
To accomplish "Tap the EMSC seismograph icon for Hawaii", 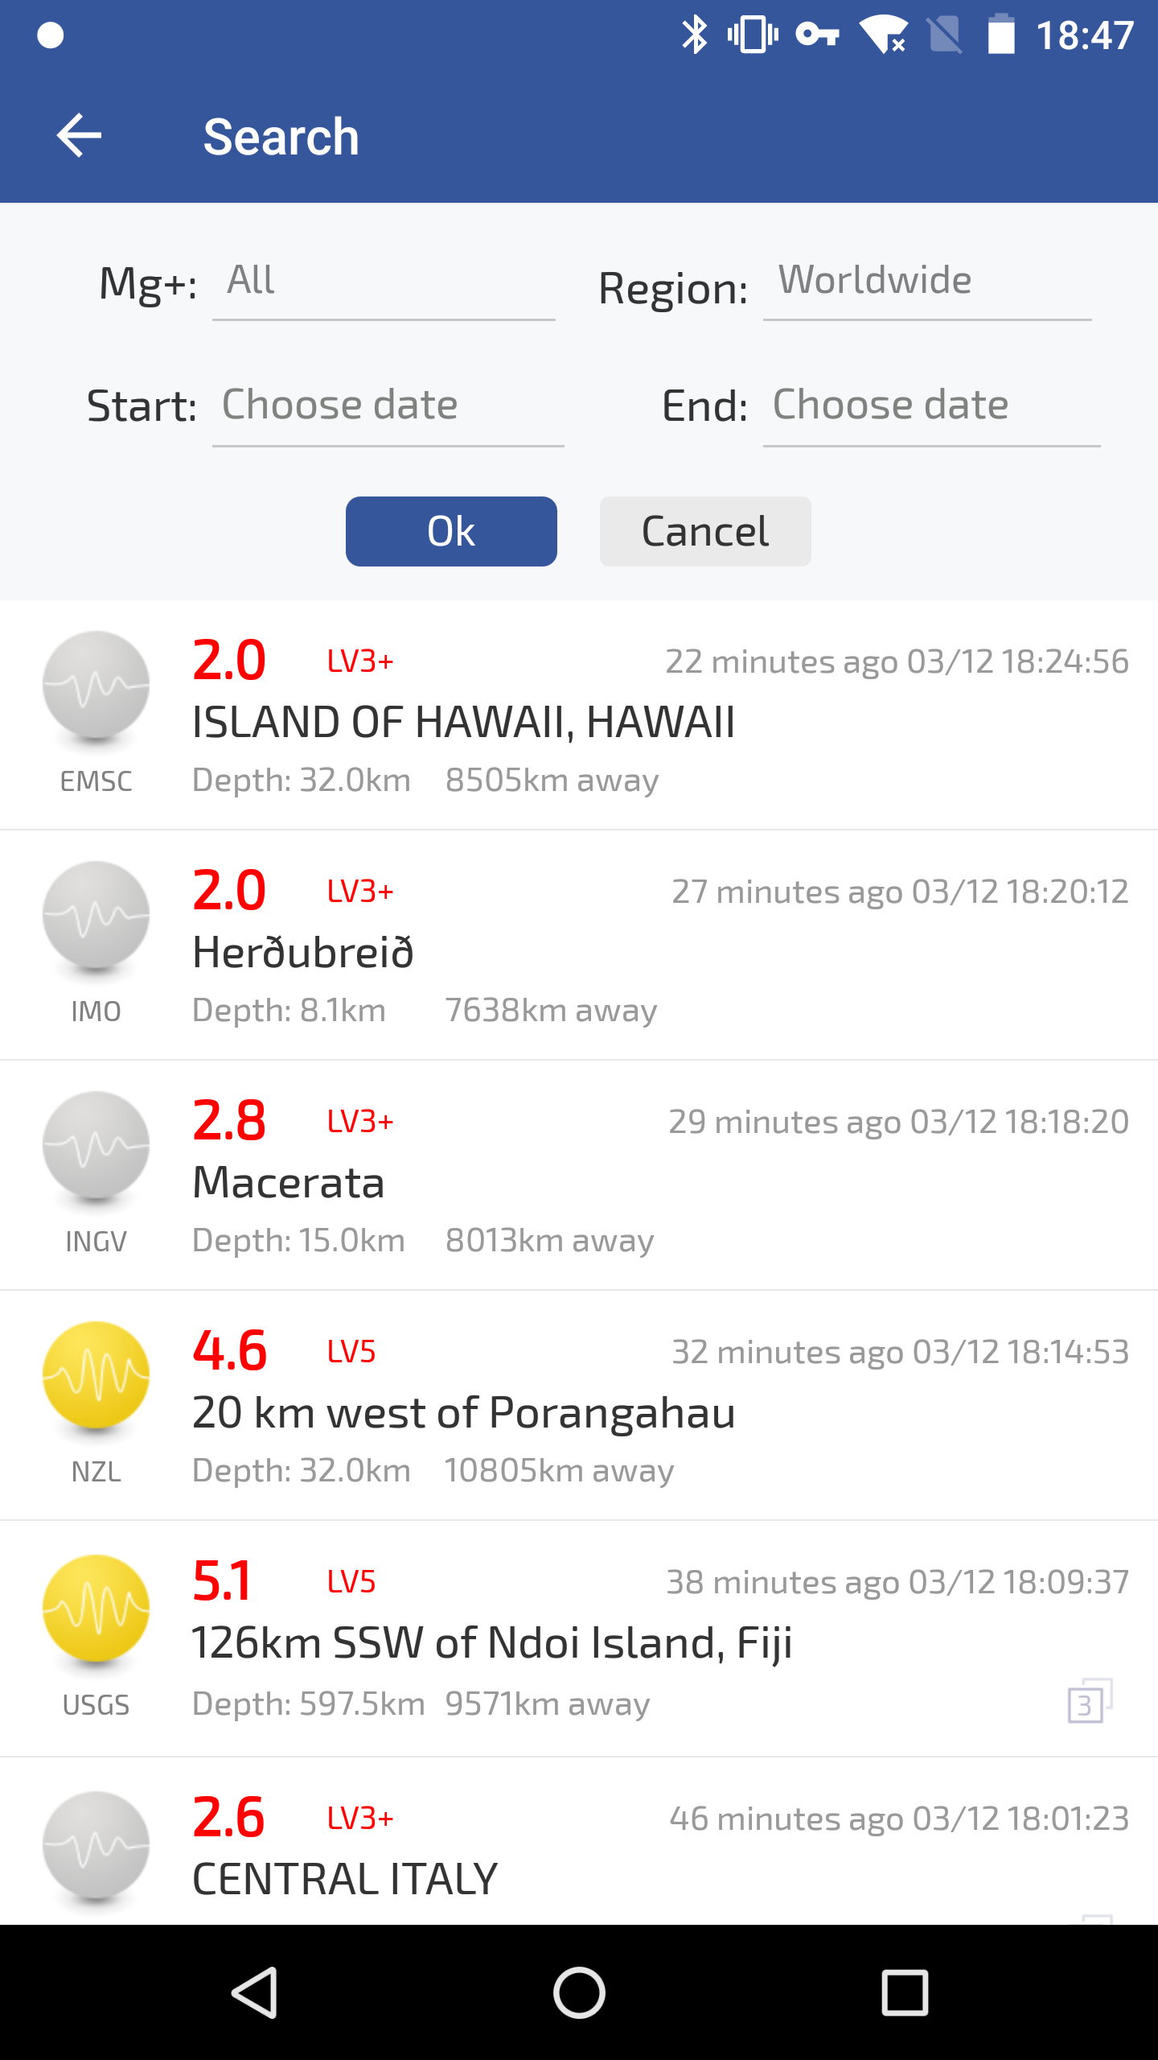I will click(x=96, y=686).
